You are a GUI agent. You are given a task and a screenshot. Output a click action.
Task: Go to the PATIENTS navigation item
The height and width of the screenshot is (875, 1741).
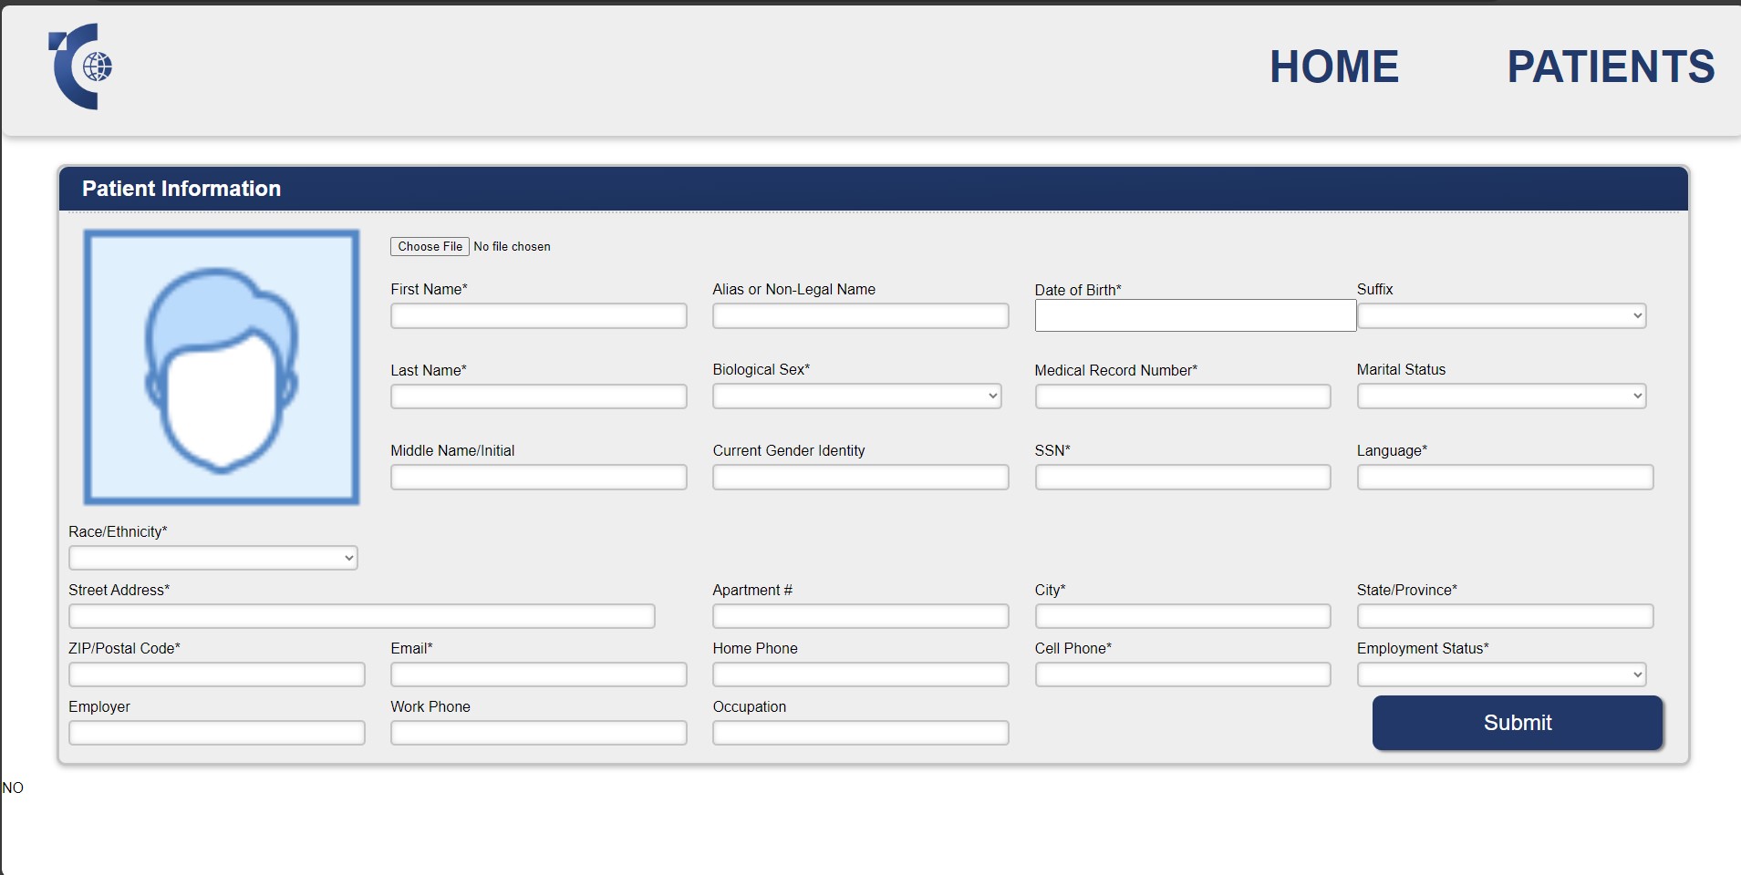pos(1610,67)
